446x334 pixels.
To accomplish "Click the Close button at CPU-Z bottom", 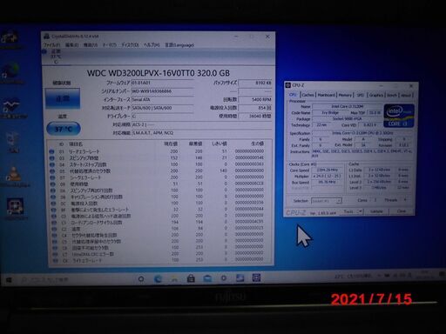I will (402, 211).
